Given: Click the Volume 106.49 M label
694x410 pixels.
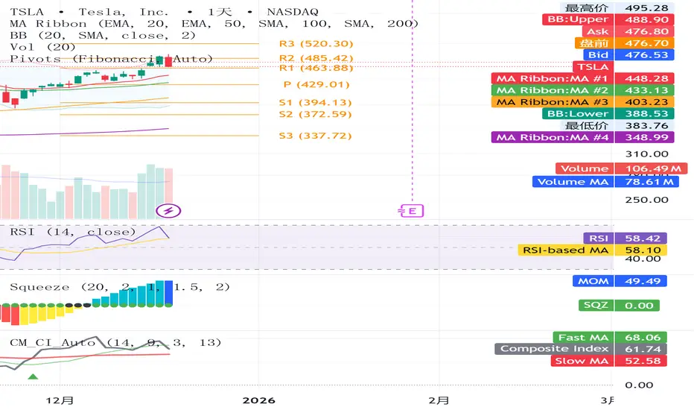Looking at the screenshot, I should pyautogui.click(x=622, y=168).
